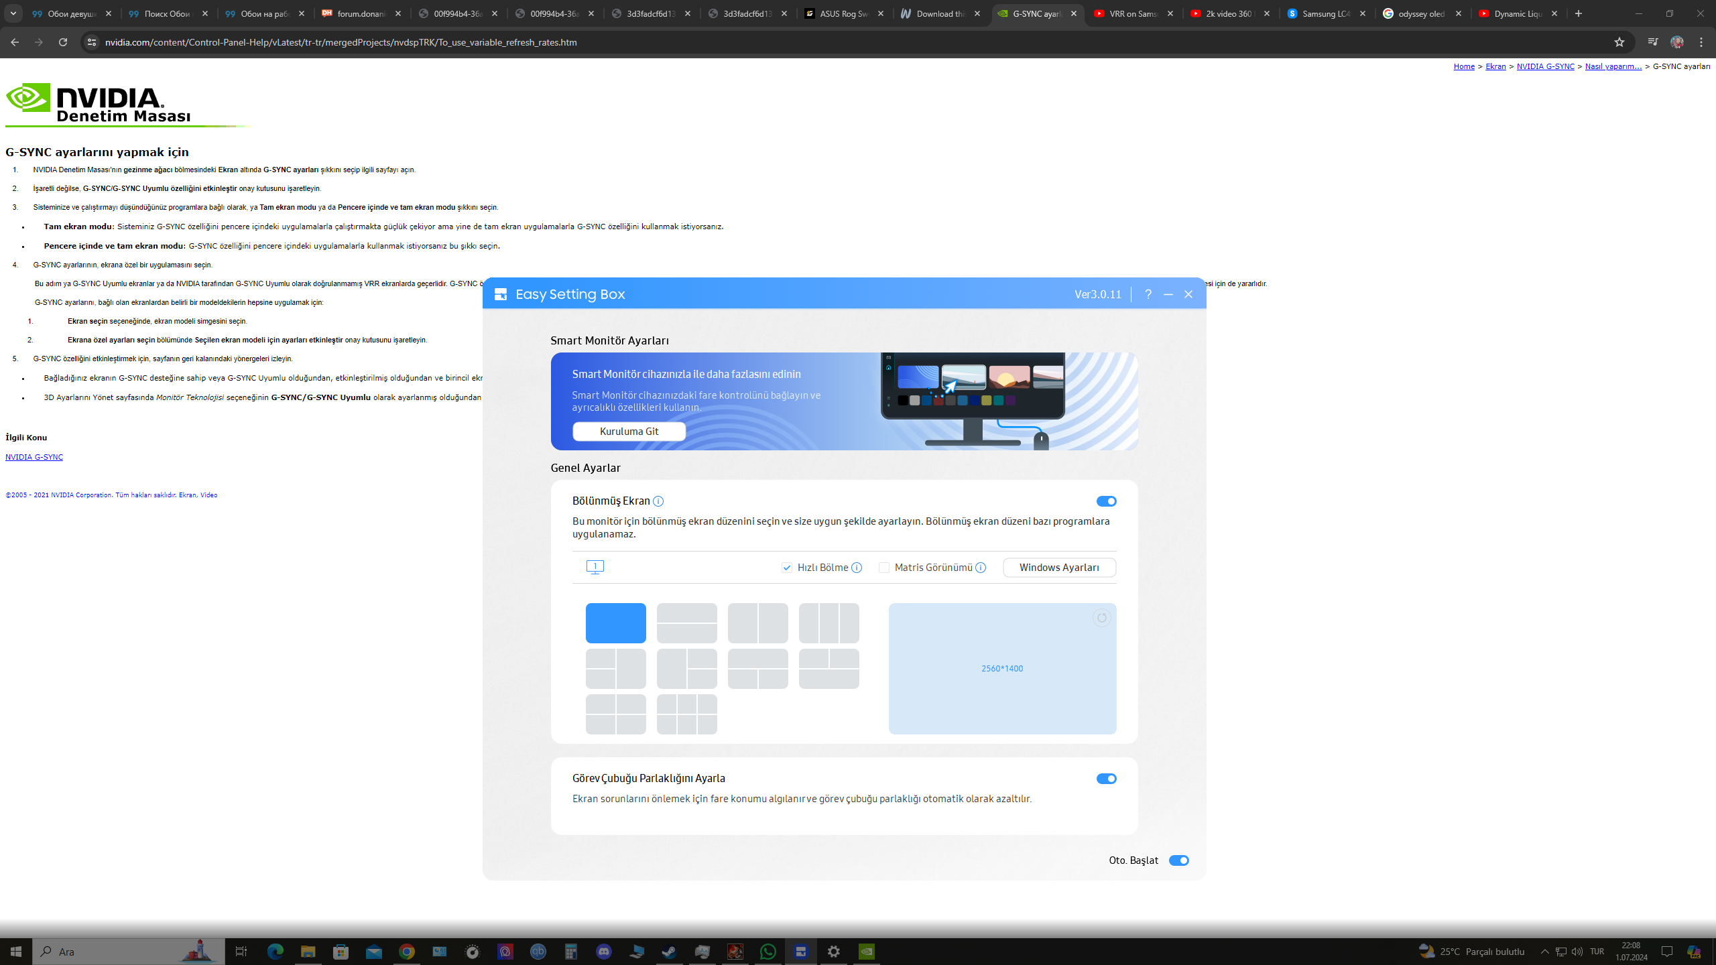Screen dimensions: 1716x965
Task: Go back in Chrome
Action: pyautogui.click(x=15, y=42)
